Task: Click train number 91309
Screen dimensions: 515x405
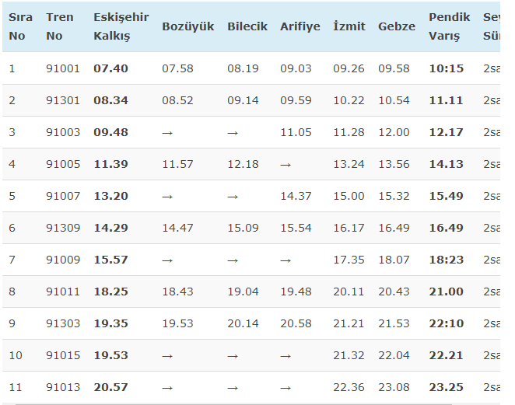Action: coord(63,228)
